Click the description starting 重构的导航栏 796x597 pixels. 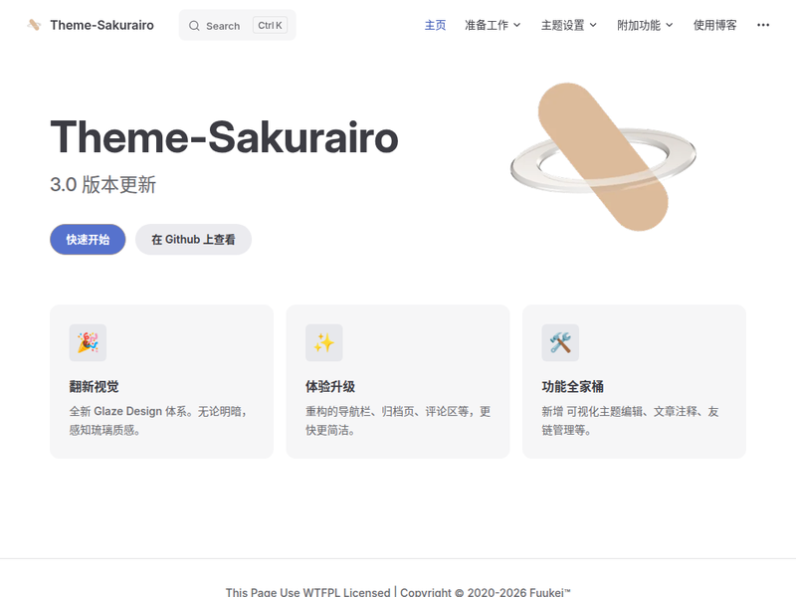[x=398, y=421]
